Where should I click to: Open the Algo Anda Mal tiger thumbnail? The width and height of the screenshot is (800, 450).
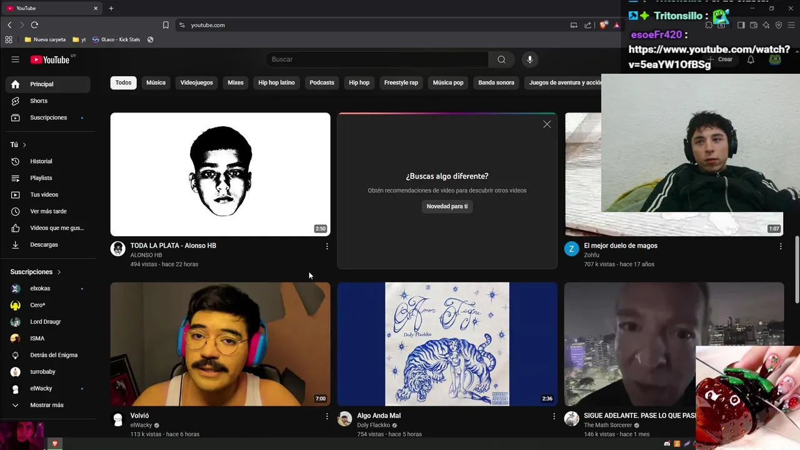click(x=447, y=344)
